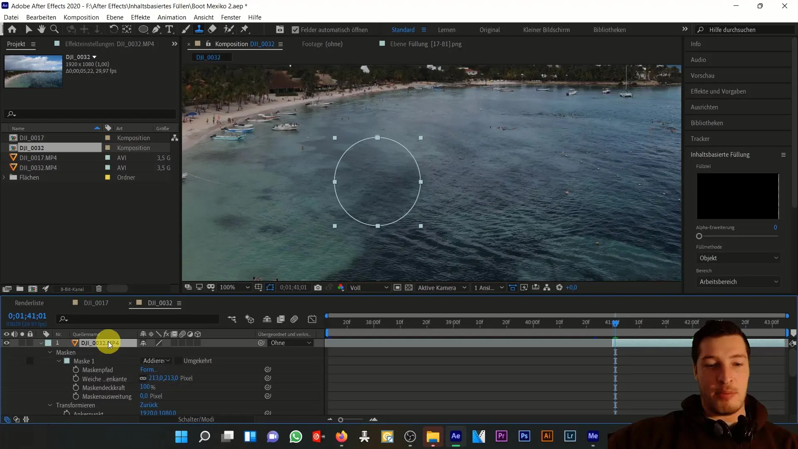
Task: Toggle Maskendeckkraft stopwatch
Action: tap(76, 387)
